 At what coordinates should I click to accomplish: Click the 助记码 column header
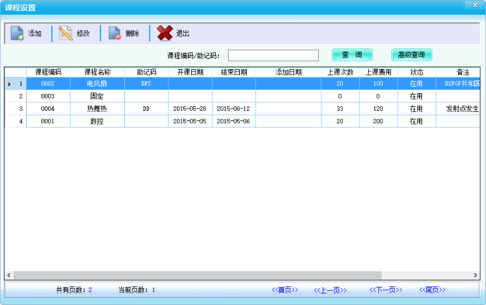click(146, 72)
